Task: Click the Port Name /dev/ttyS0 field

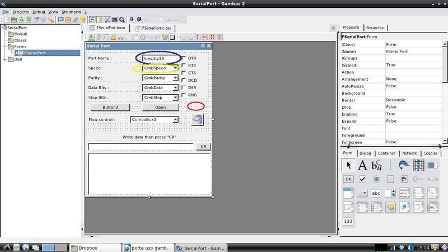Action: [161, 59]
